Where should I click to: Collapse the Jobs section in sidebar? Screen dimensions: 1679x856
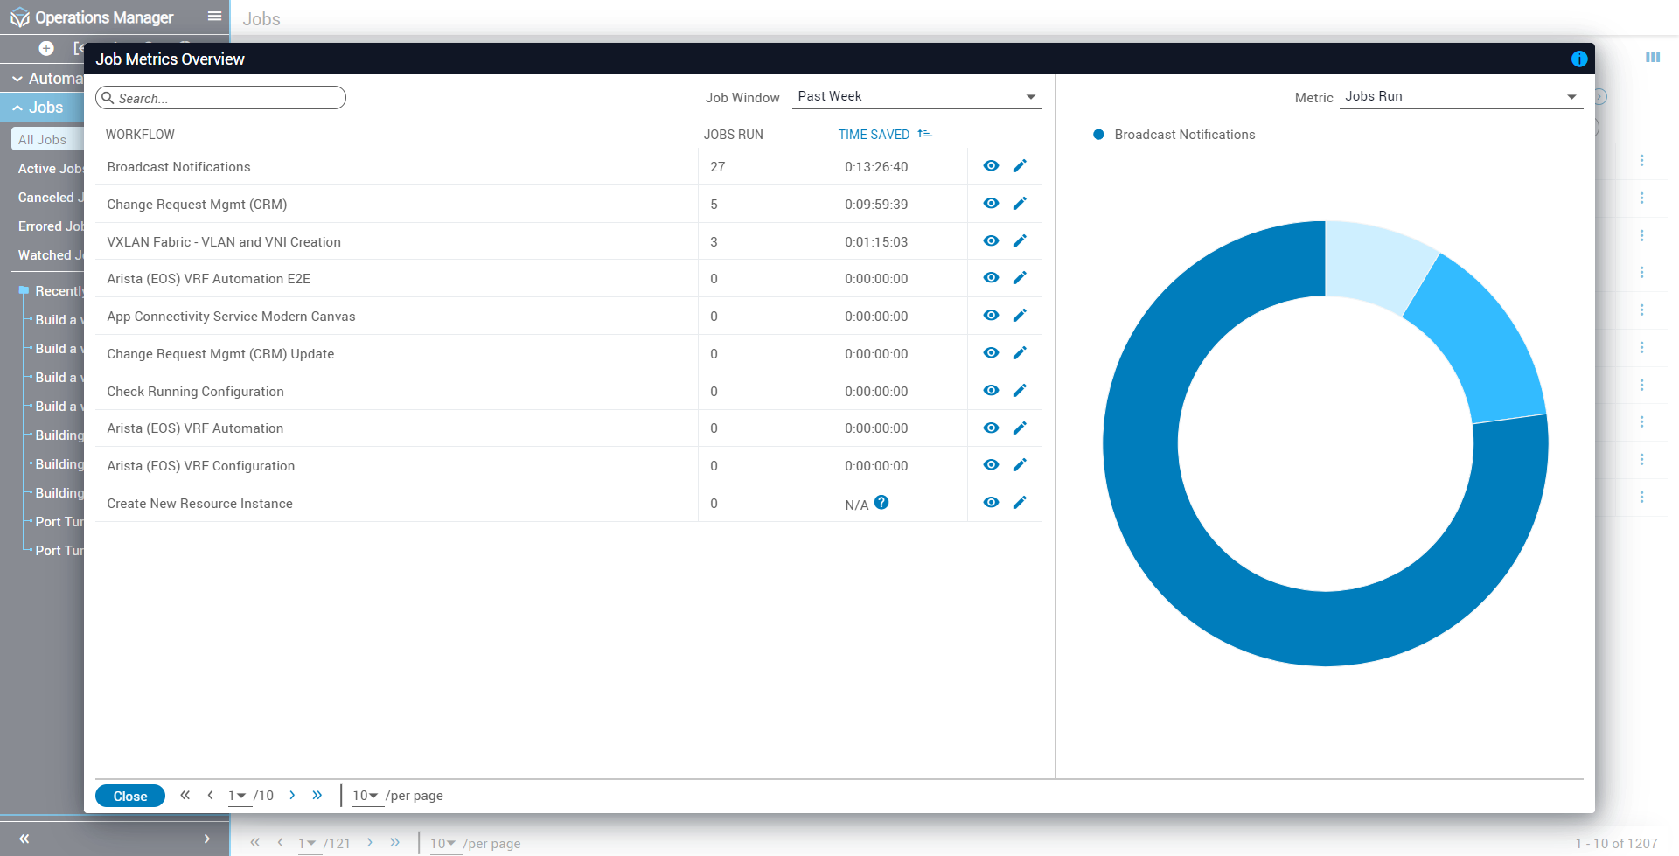click(17, 108)
